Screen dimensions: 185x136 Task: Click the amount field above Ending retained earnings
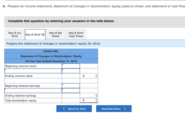coord(71,91)
